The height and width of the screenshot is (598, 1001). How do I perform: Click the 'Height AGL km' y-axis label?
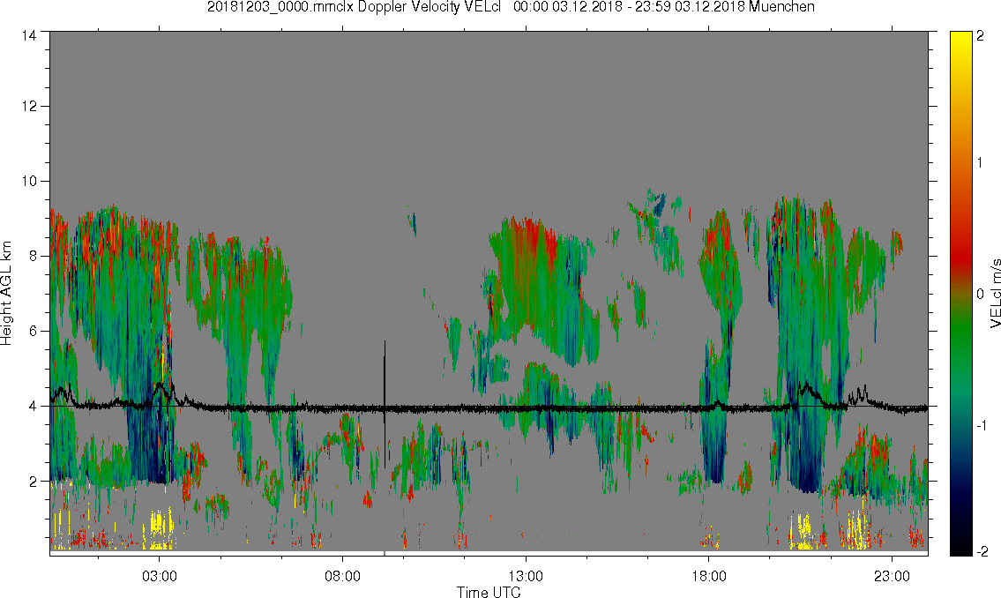[x=6, y=293]
